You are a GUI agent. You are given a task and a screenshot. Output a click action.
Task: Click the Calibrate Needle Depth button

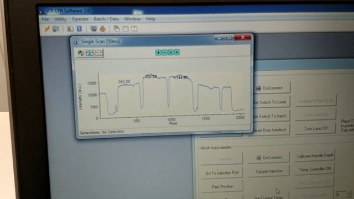pos(315,156)
